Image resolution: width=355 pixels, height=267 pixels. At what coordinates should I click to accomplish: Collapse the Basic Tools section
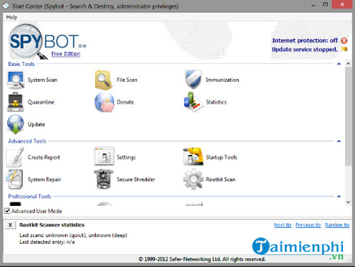(x=339, y=64)
